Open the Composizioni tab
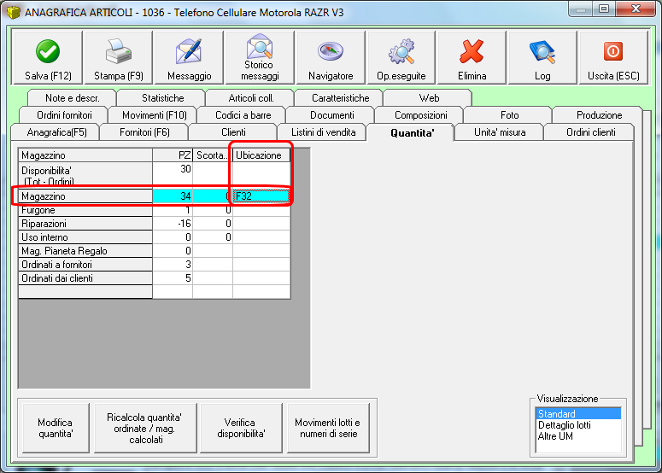The image size is (662, 473). coord(420,115)
